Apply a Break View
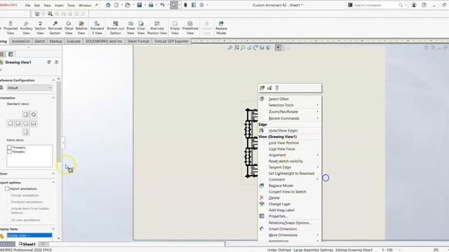This screenshot has height=252, width=449. pos(130,28)
